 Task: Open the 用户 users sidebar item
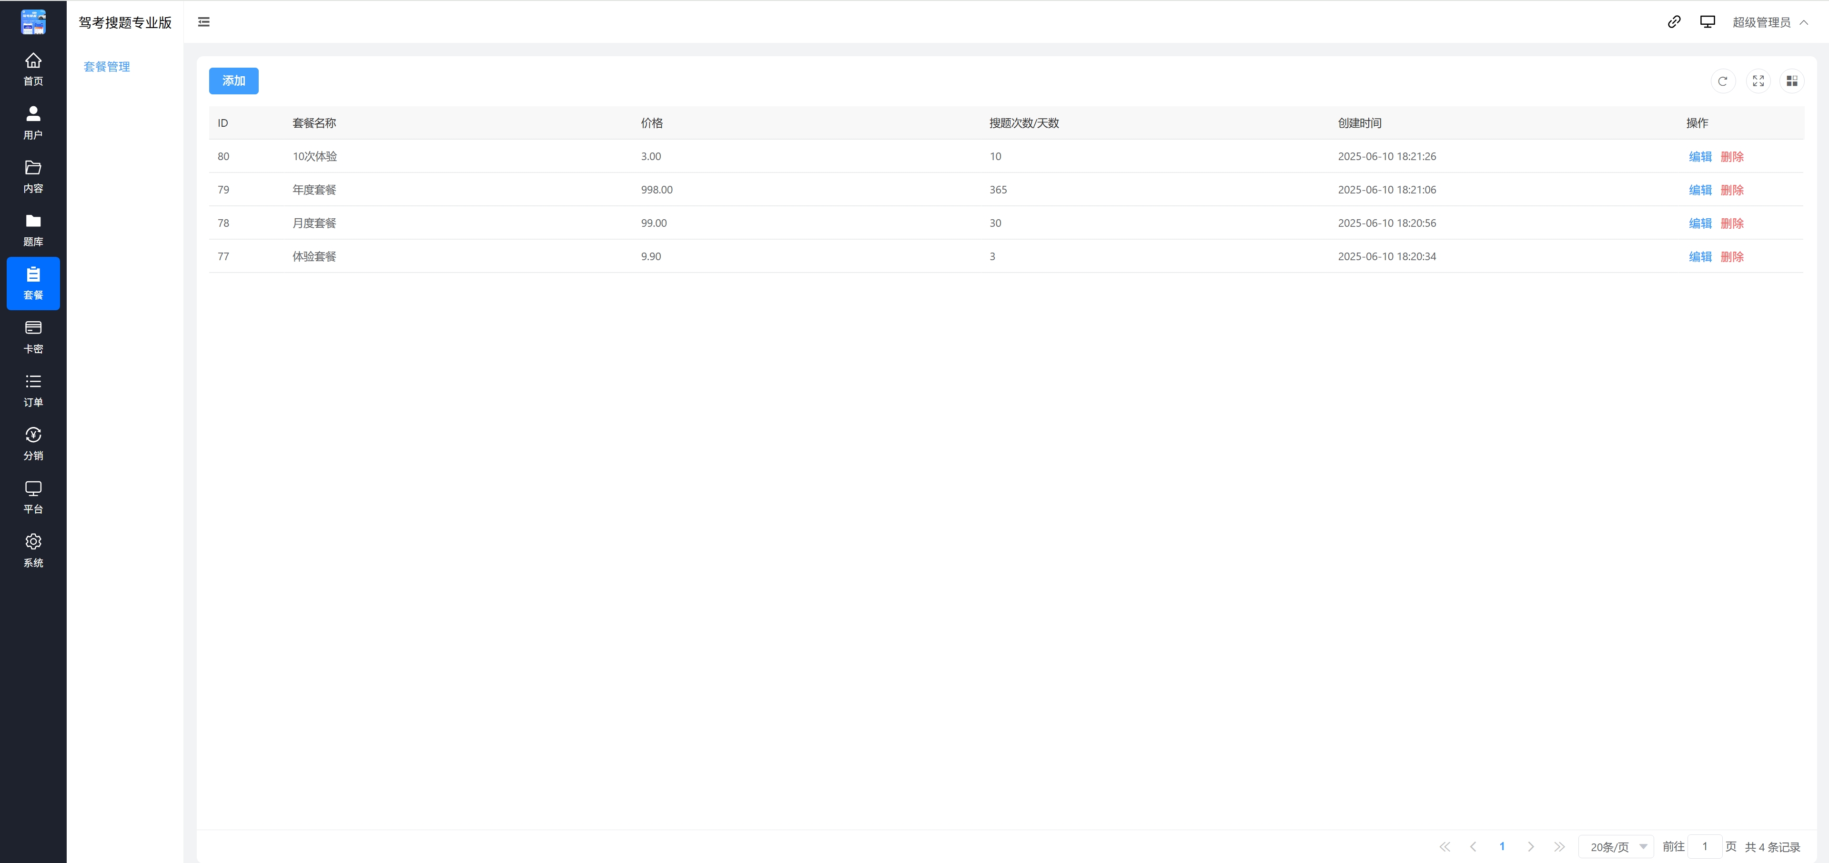click(x=33, y=123)
